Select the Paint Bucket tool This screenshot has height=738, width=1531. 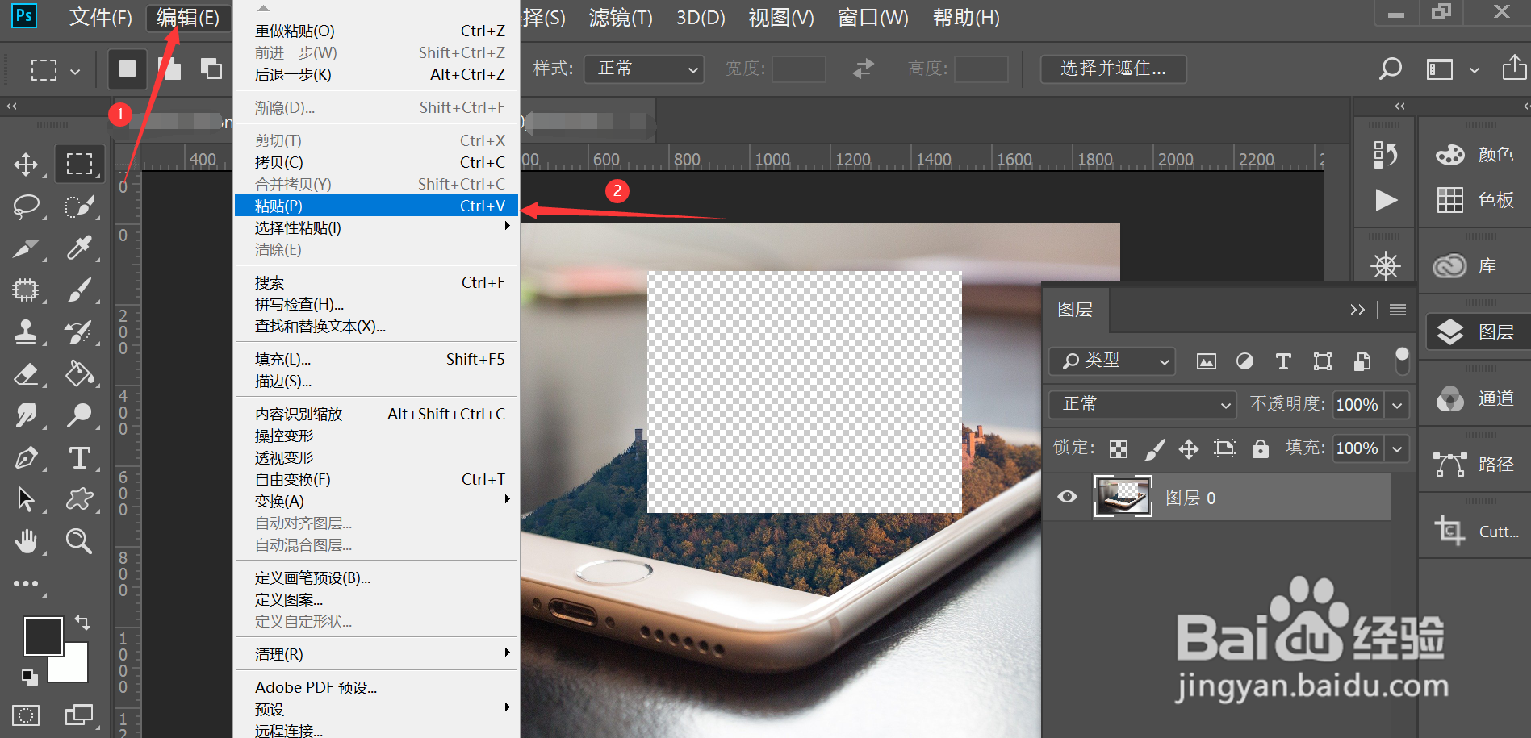(x=79, y=373)
